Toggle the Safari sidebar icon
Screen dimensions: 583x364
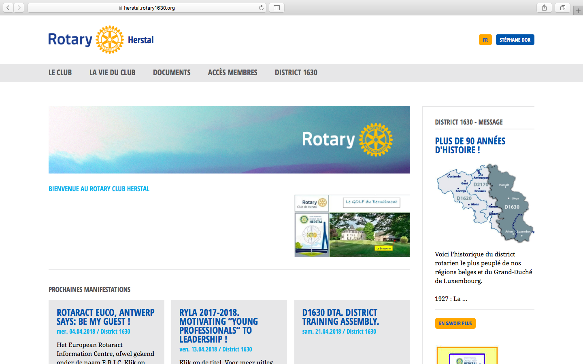[277, 8]
